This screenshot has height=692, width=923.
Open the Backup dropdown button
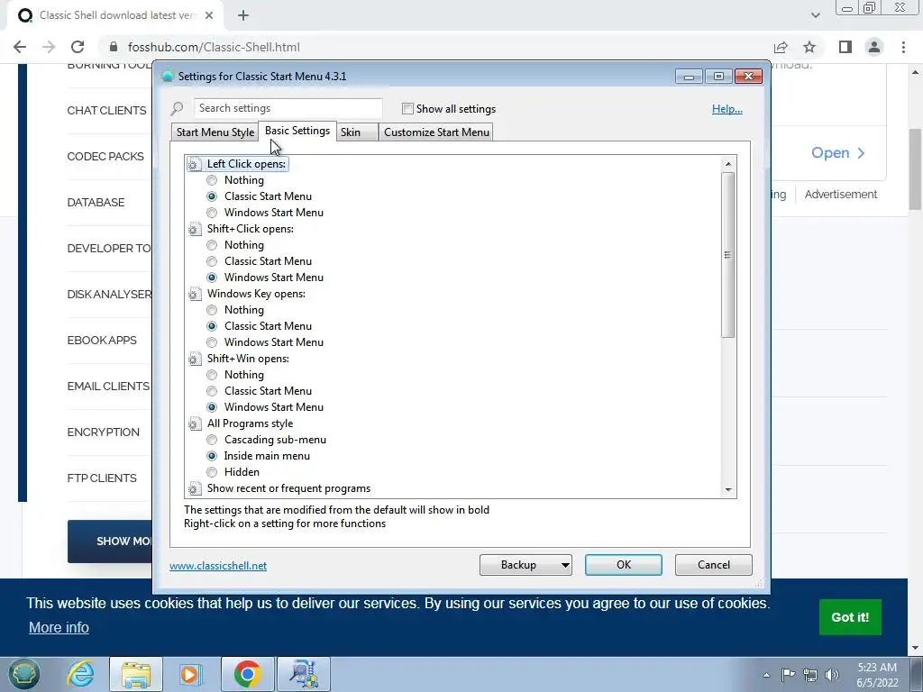(x=525, y=565)
